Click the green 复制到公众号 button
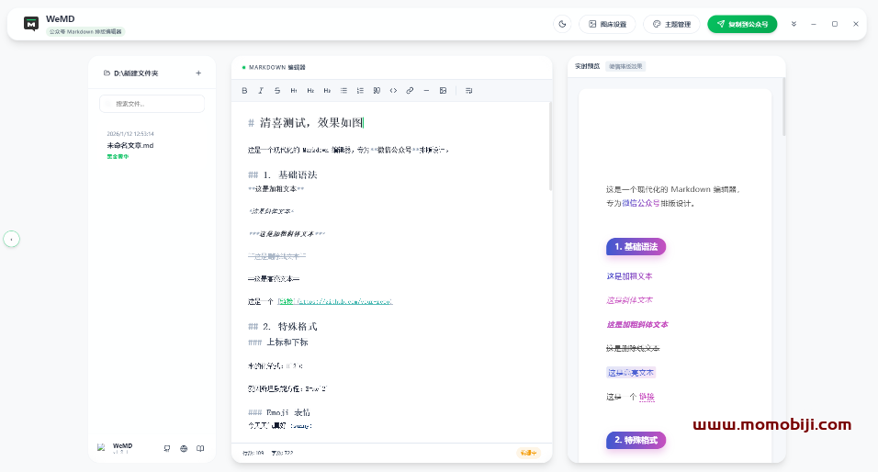The image size is (878, 472). pyautogui.click(x=742, y=24)
